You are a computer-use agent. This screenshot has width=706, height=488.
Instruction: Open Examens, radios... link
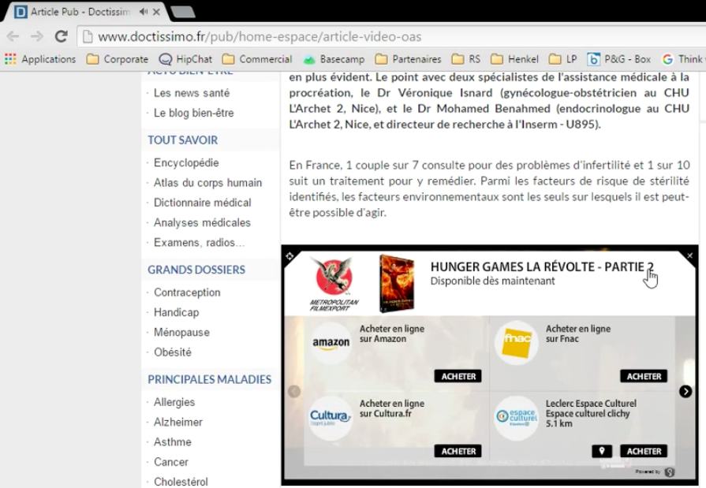[199, 242]
